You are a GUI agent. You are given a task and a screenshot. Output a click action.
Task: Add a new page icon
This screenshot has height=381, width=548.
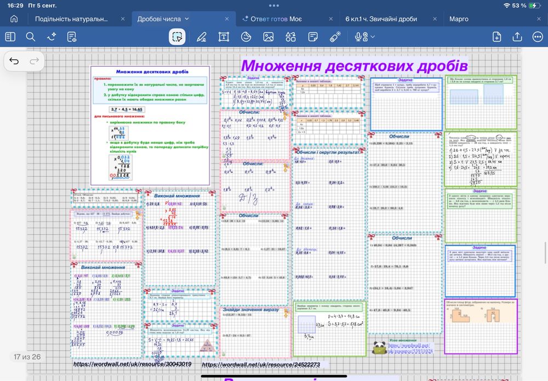tap(496, 37)
